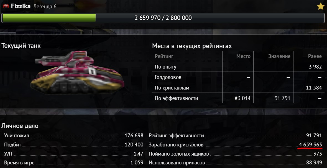Click the Время в игре statistic row
The width and height of the screenshot is (327, 168).
click(x=74, y=163)
